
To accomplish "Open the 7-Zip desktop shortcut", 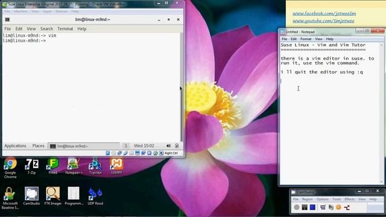I will (x=31, y=166).
